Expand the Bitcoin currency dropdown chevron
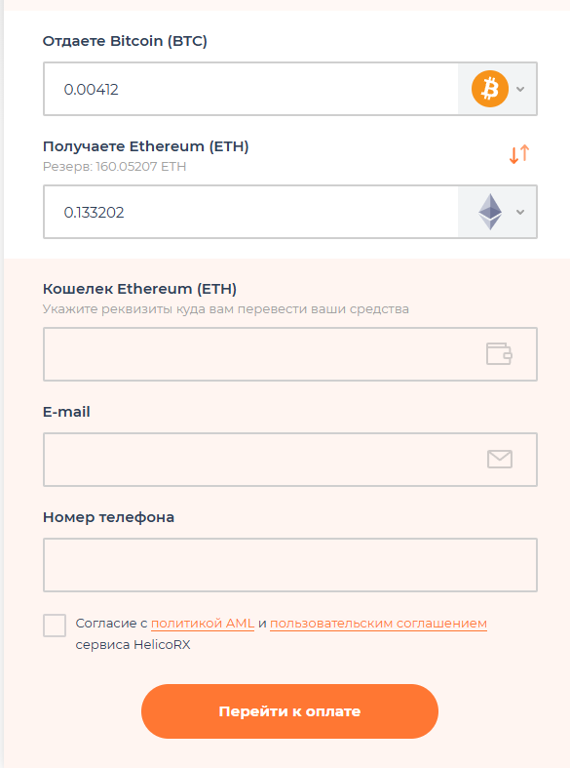 (520, 89)
